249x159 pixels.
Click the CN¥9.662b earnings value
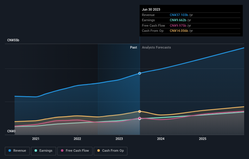click(178, 20)
